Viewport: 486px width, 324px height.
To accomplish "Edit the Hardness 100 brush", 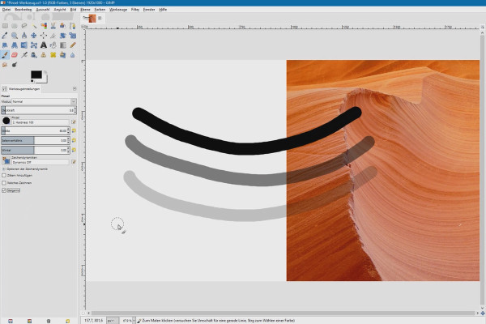I will [x=74, y=122].
